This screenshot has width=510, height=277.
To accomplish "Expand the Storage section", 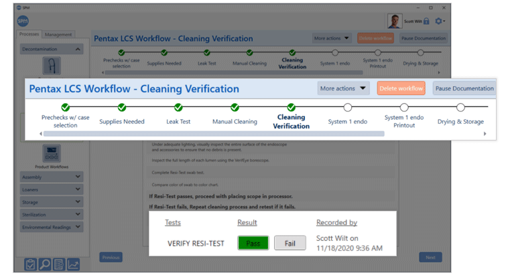I will click(x=52, y=202).
